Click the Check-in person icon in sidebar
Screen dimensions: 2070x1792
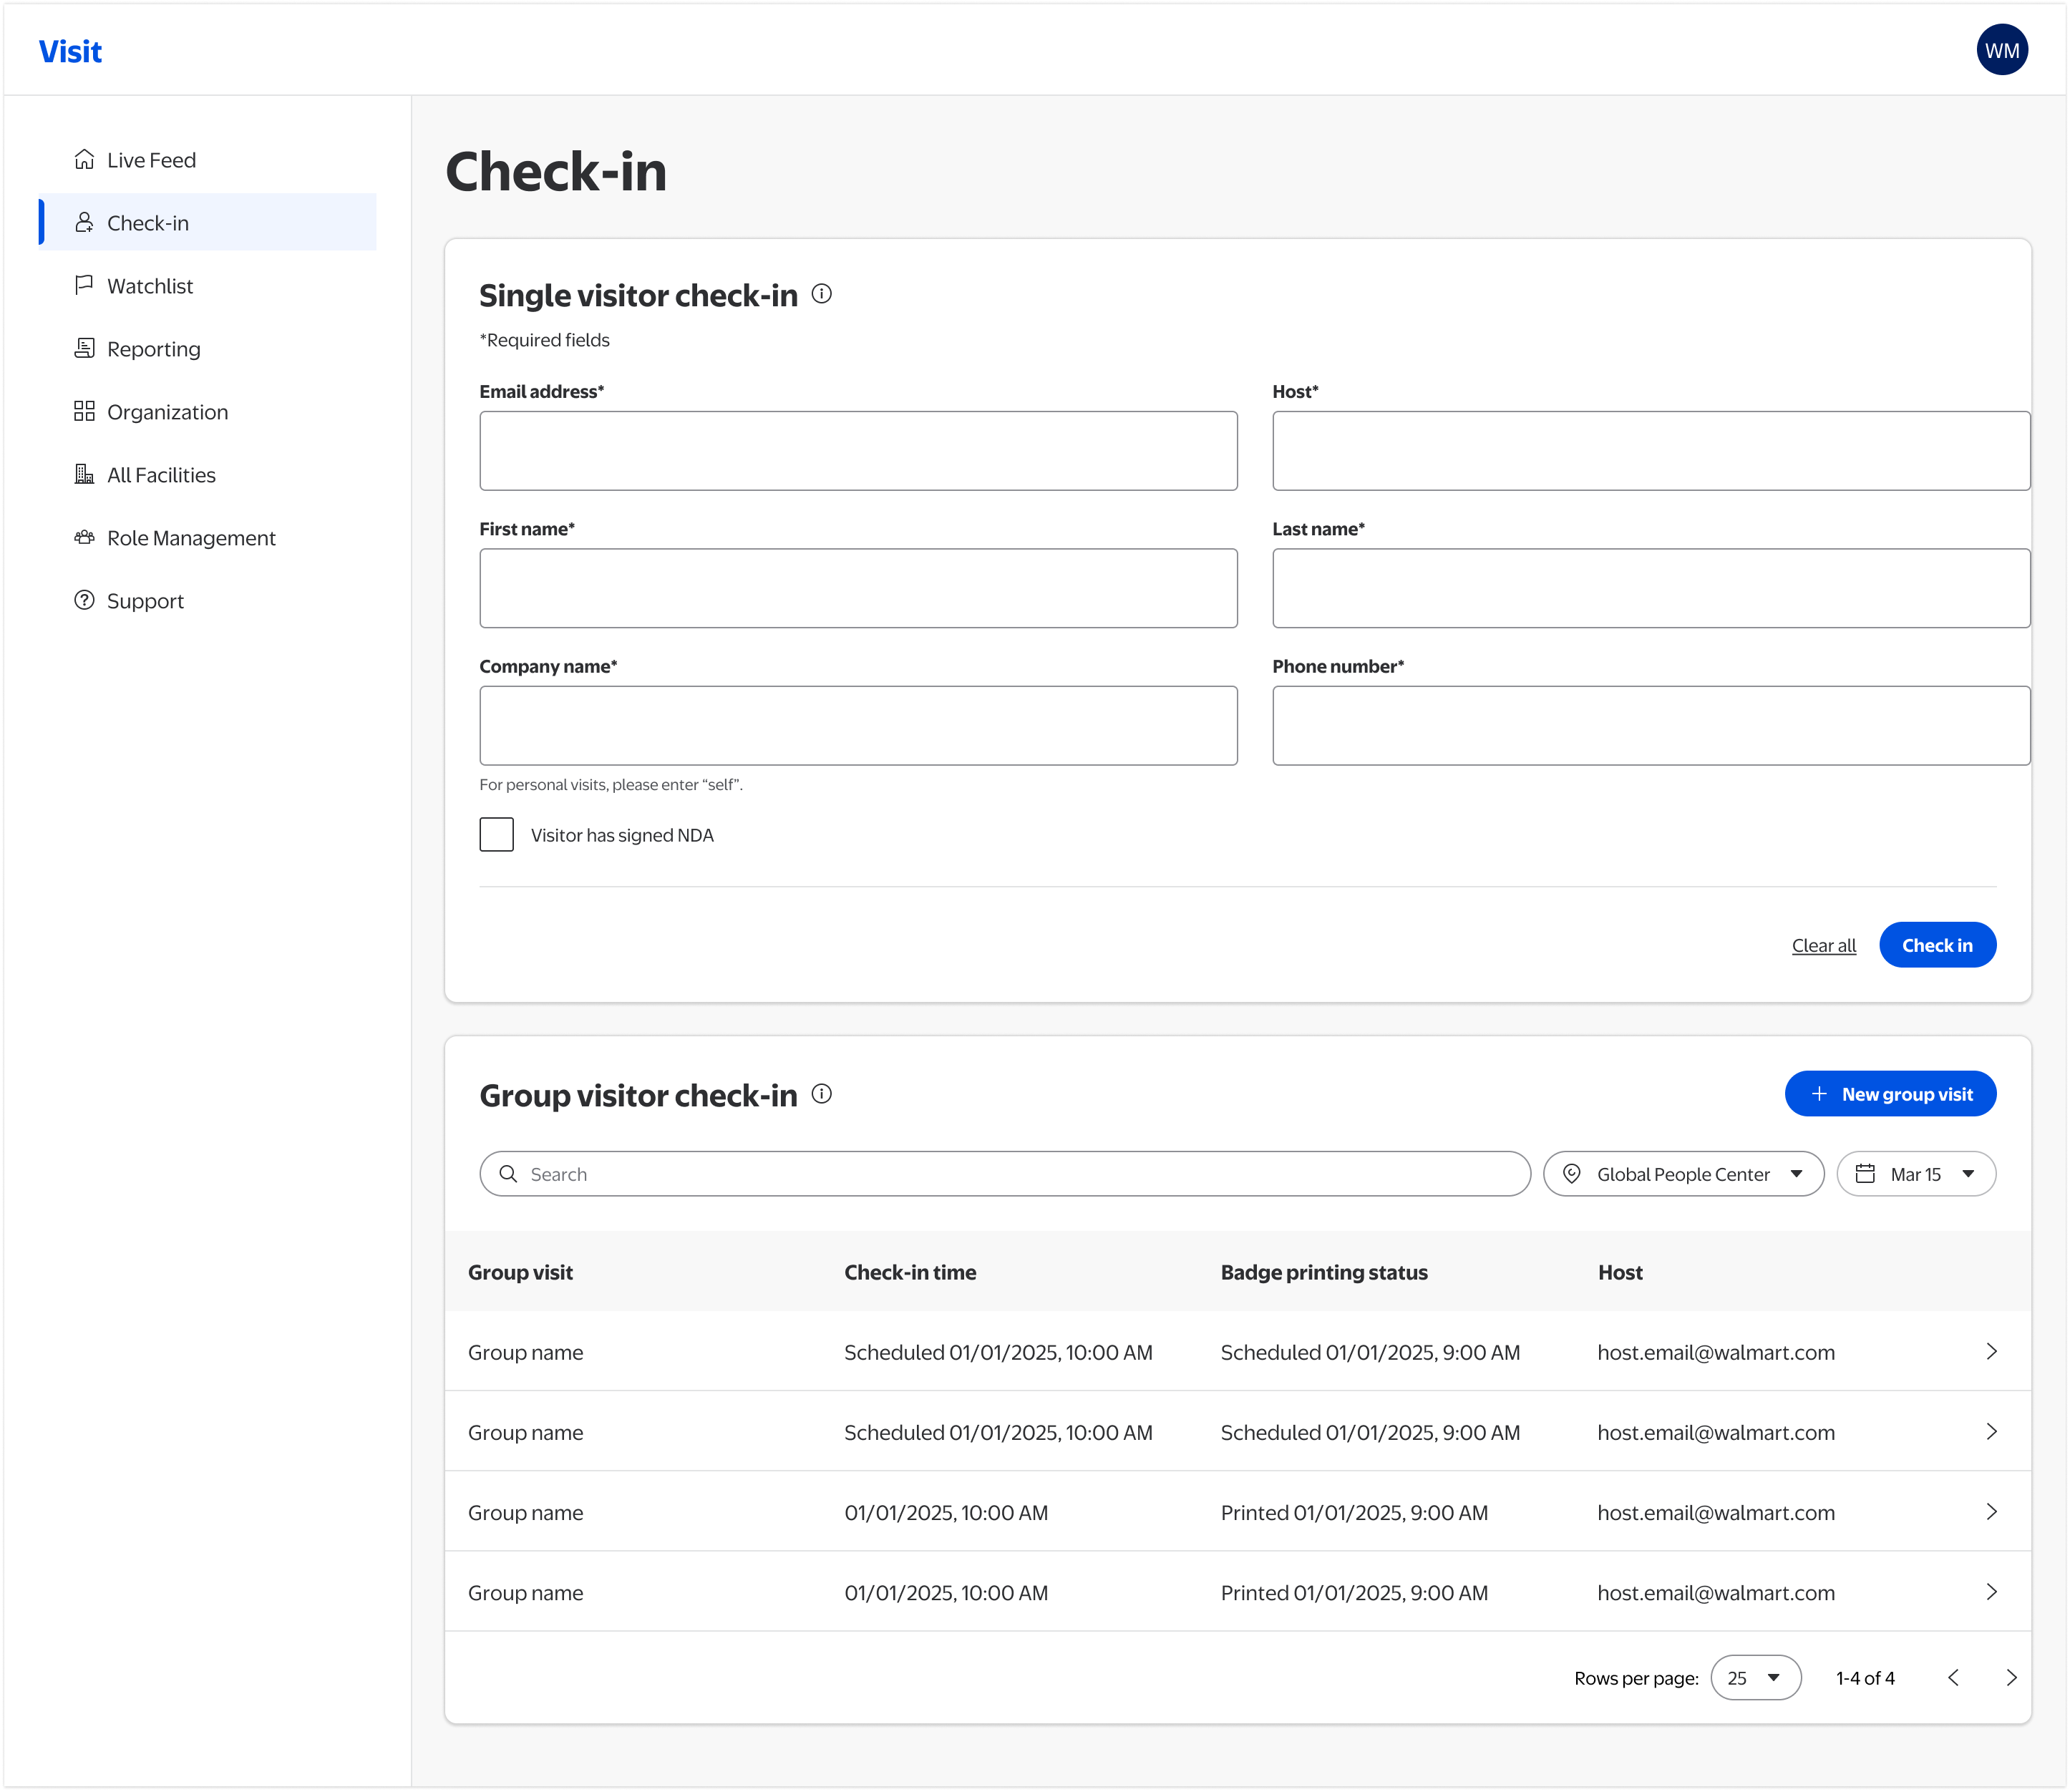(x=84, y=223)
